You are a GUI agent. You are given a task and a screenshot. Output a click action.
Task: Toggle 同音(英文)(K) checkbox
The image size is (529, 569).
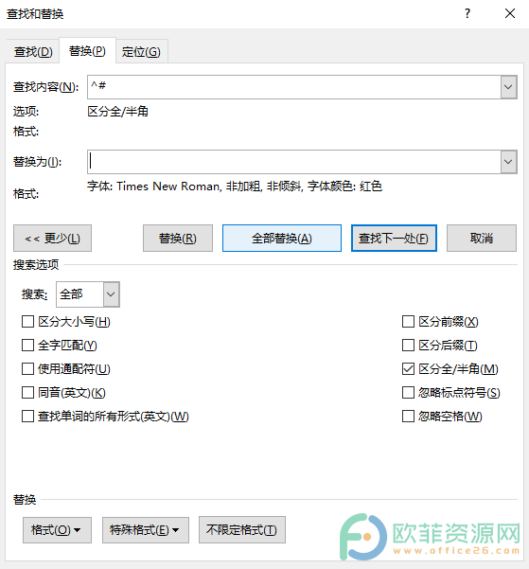[x=28, y=393]
